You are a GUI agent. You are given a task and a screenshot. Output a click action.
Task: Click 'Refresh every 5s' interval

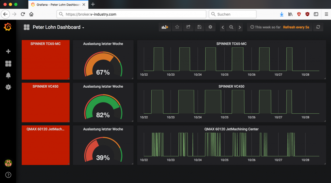click(x=296, y=27)
